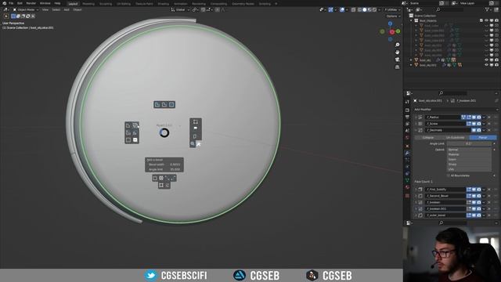Open the viewport View menu

tap(45, 10)
